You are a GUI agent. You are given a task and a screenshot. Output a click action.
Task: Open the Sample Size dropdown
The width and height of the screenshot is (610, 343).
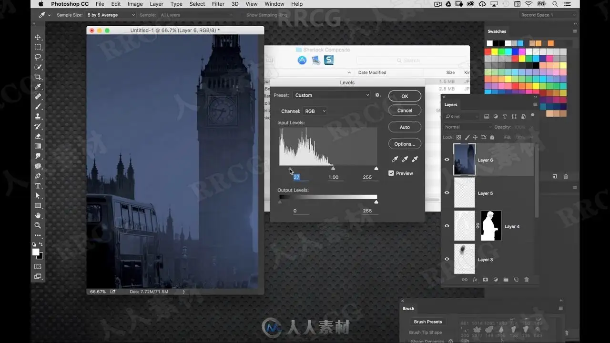click(x=111, y=15)
